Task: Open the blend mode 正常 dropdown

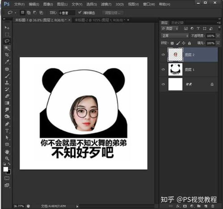Action: 175,36
